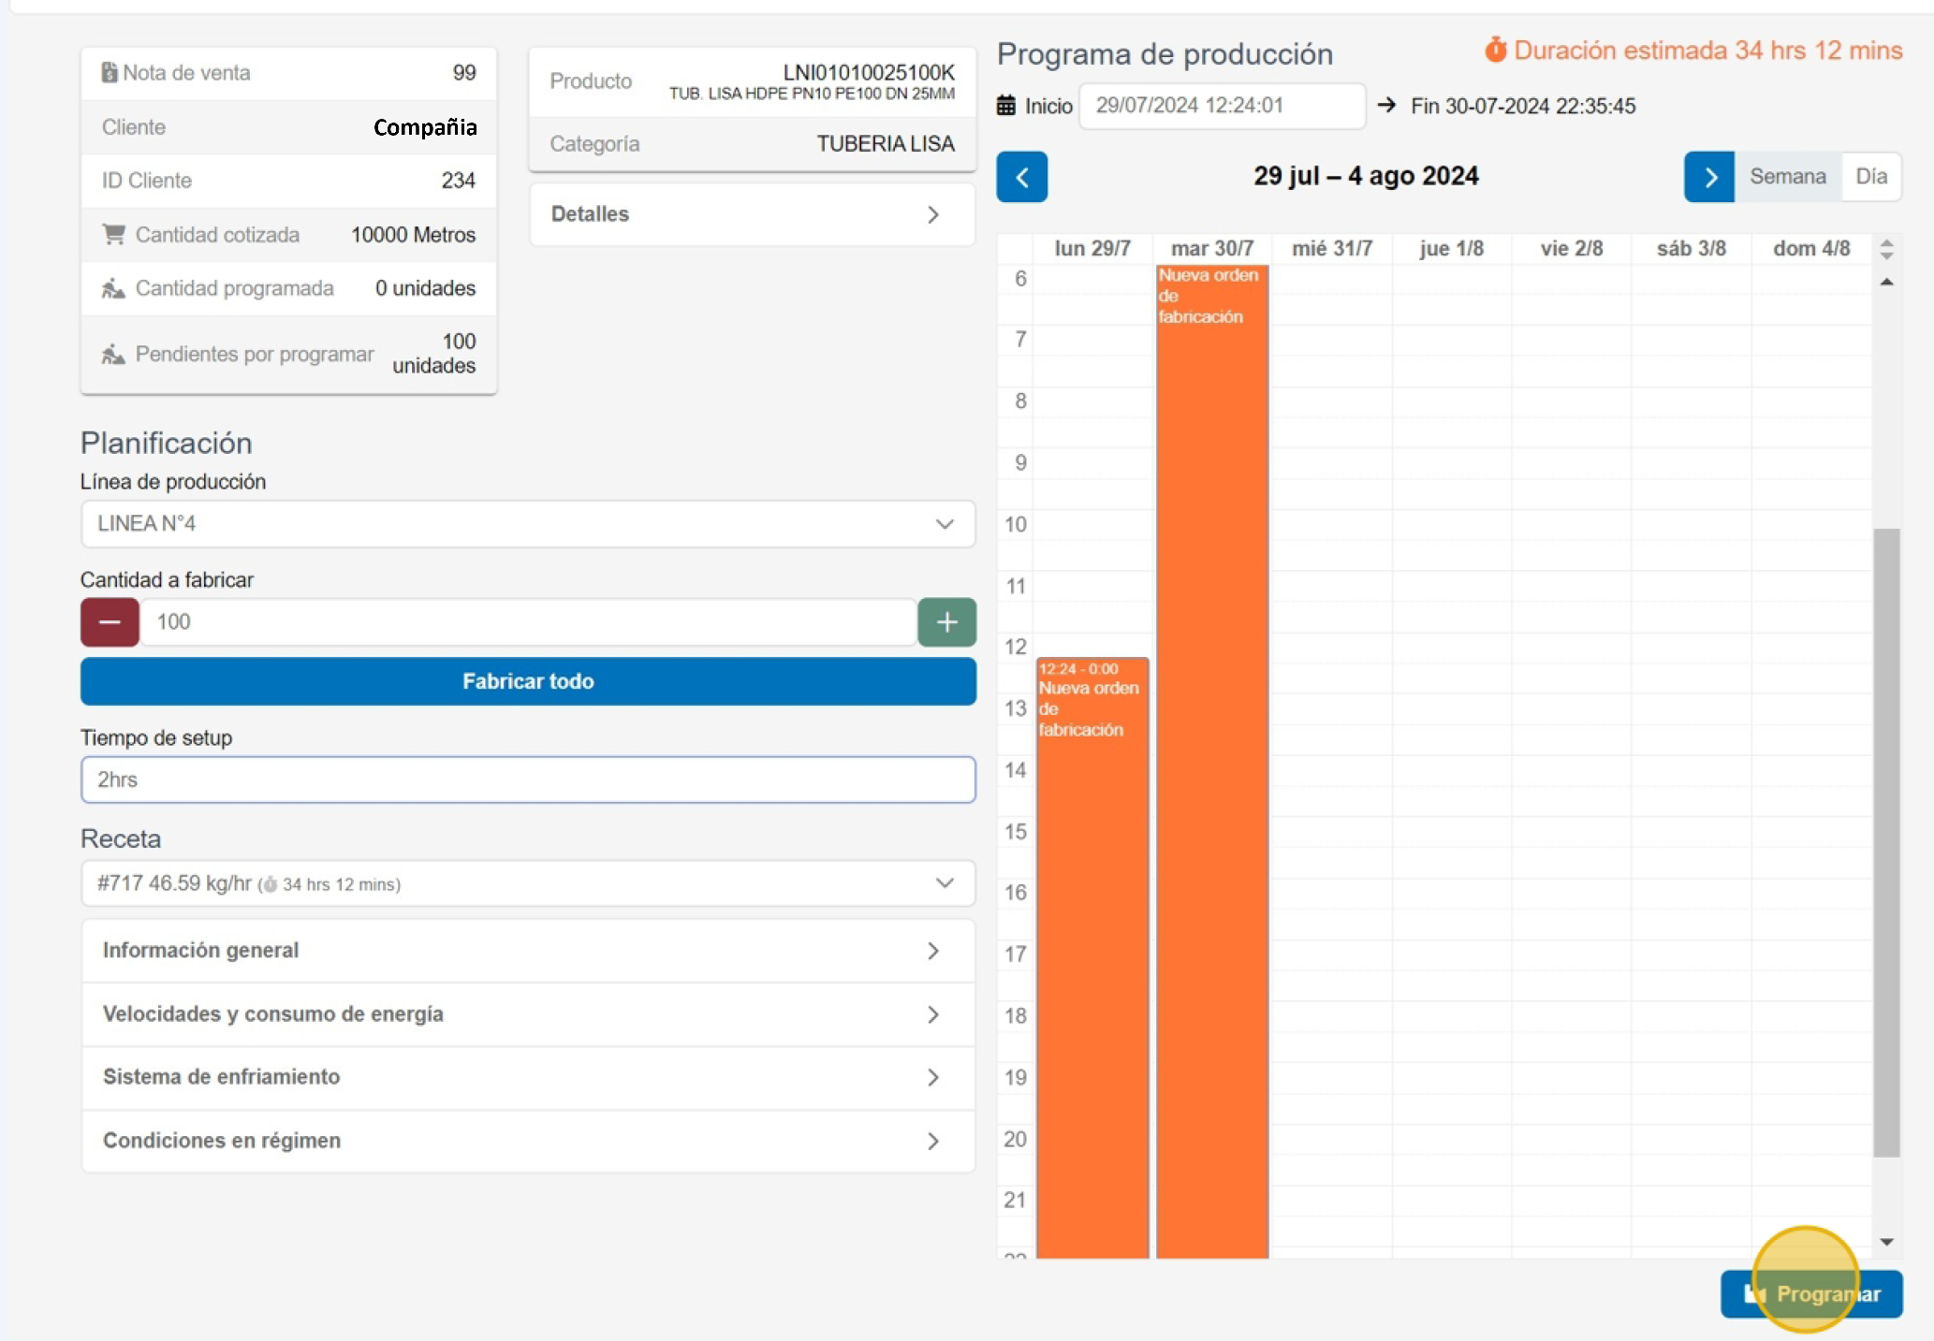
Task: Open the Receta dropdown
Action: pyautogui.click(x=528, y=883)
